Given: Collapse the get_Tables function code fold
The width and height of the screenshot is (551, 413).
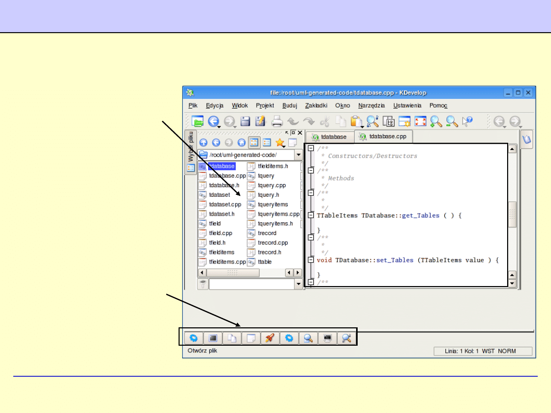Looking at the screenshot, I should click(311, 216).
